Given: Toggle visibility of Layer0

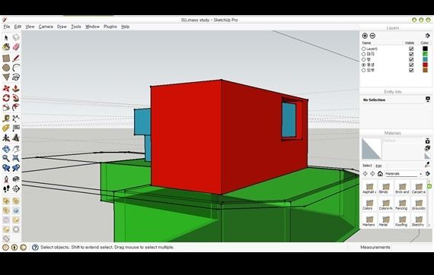Looking at the screenshot, I should [x=411, y=49].
